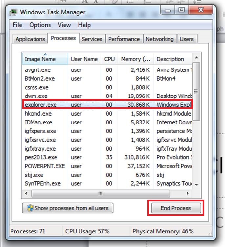The width and height of the screenshot is (225, 247).
Task: Click Show processes from all users
Action: (x=68, y=208)
